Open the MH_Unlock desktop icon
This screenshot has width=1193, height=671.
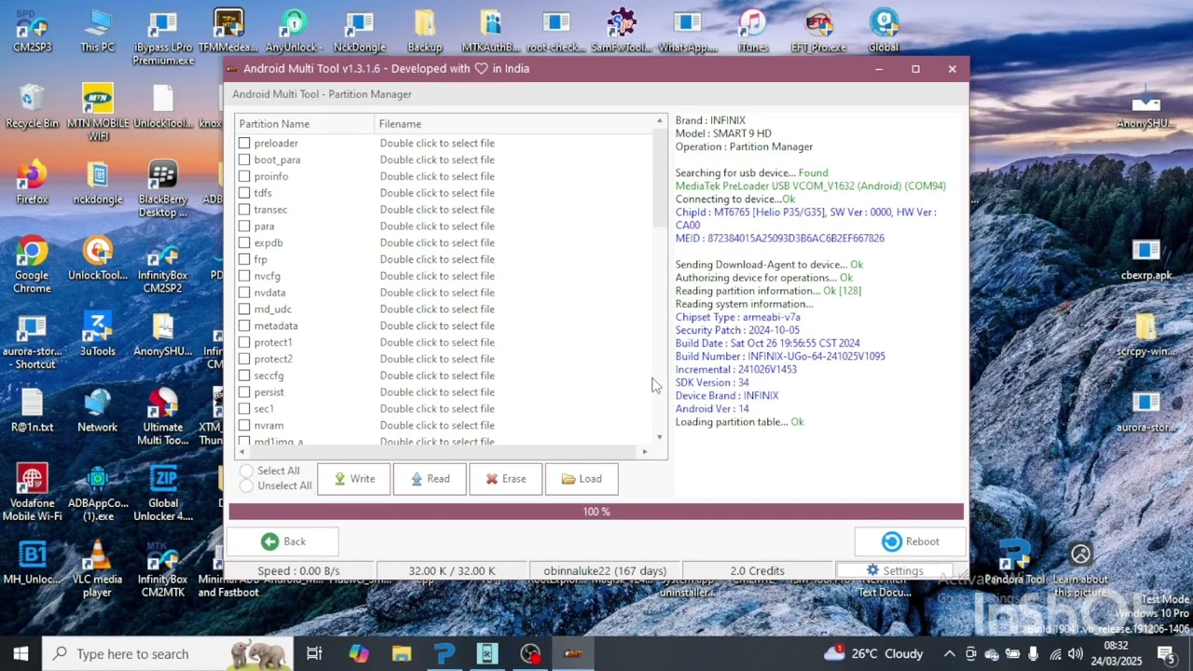click(x=32, y=563)
